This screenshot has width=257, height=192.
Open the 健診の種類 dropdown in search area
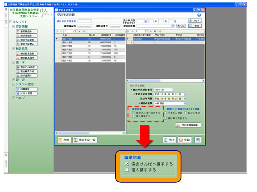pyautogui.click(x=173, y=26)
